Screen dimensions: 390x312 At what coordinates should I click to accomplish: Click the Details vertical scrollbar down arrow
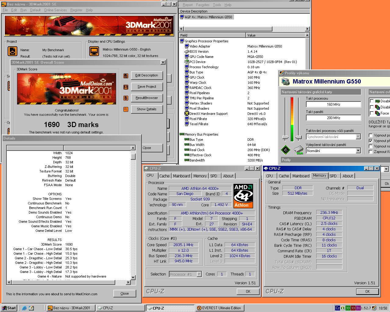(x=133, y=278)
